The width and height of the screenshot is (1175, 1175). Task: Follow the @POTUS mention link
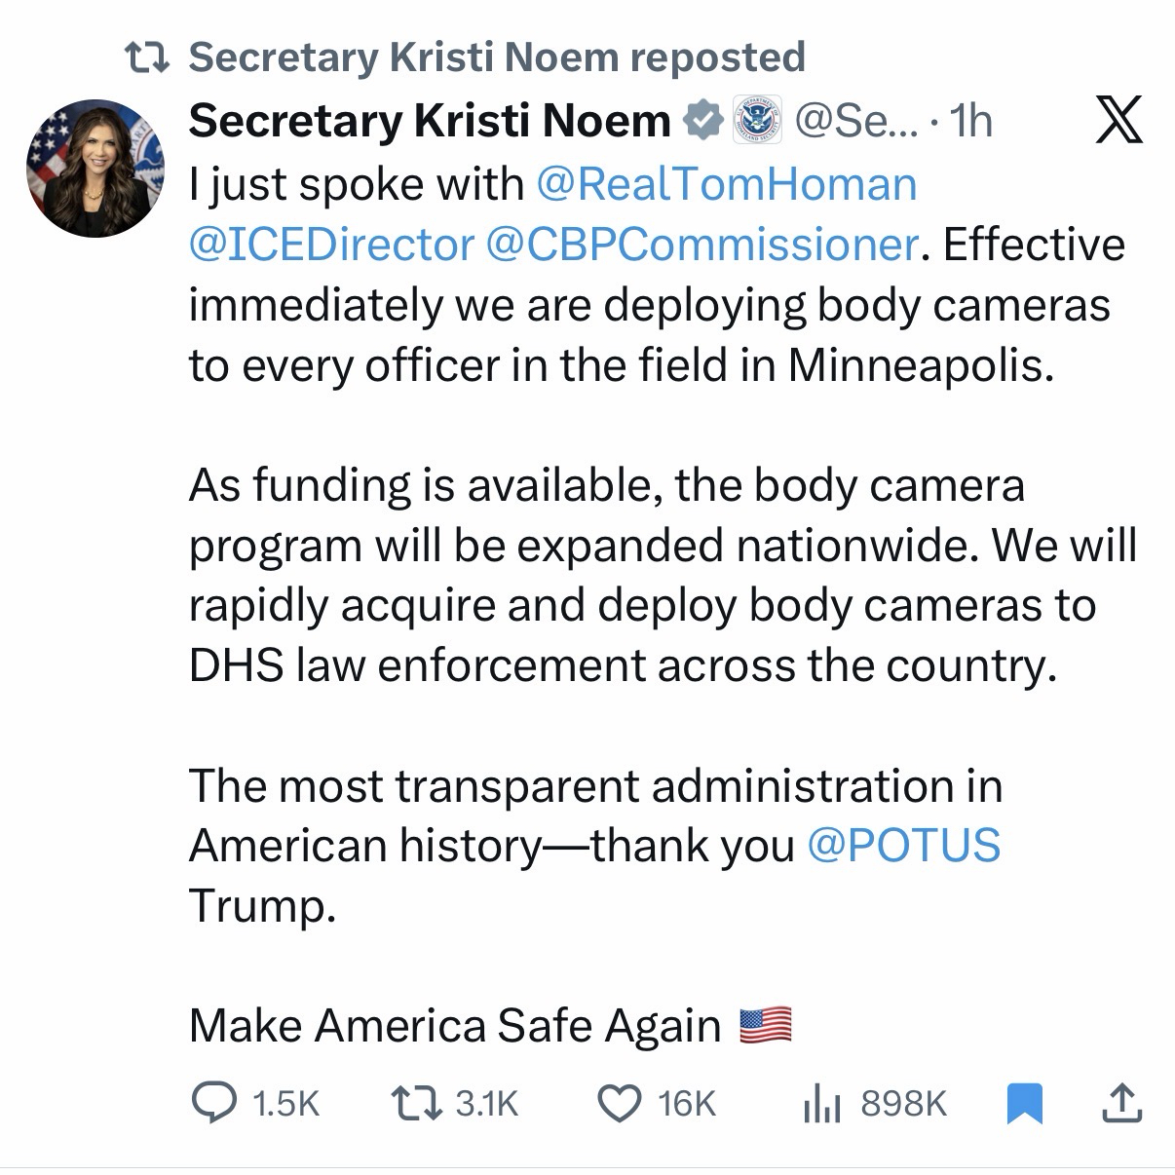coord(903,845)
